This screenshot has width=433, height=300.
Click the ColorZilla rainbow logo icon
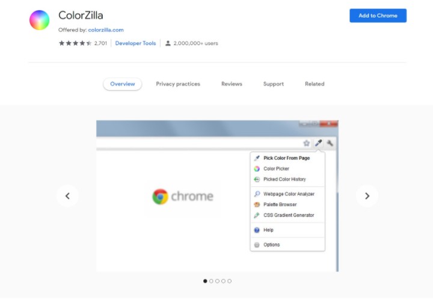pos(39,20)
